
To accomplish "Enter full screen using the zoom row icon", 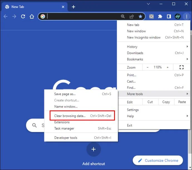I will pyautogui.click(x=182, y=67).
